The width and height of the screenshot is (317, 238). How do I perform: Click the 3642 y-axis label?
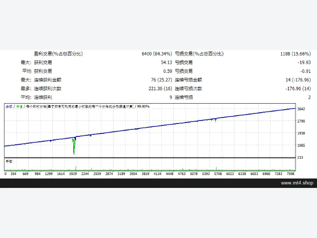pyautogui.click(x=301, y=109)
